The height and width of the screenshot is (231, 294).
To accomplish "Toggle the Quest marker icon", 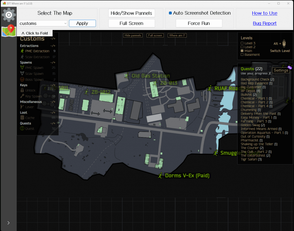I will (22, 128).
